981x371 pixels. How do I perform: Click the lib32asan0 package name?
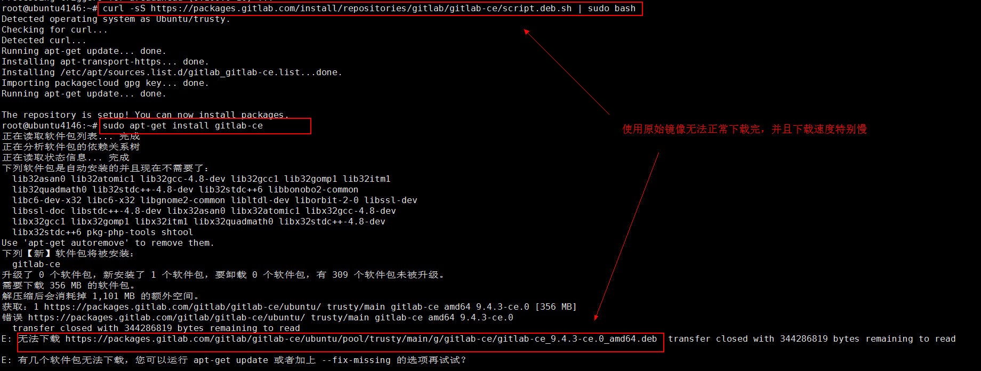pos(38,179)
